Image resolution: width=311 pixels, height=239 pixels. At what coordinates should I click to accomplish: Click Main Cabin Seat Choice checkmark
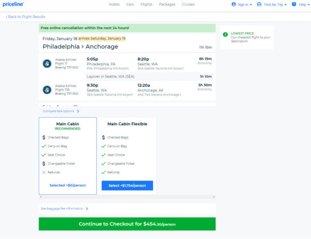click(x=44, y=155)
